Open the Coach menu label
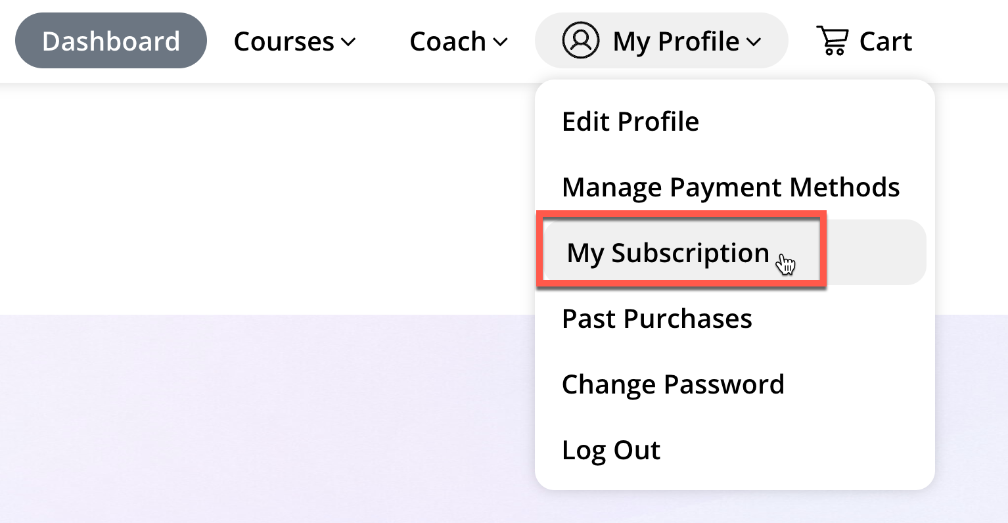The image size is (1008, 523). click(447, 41)
